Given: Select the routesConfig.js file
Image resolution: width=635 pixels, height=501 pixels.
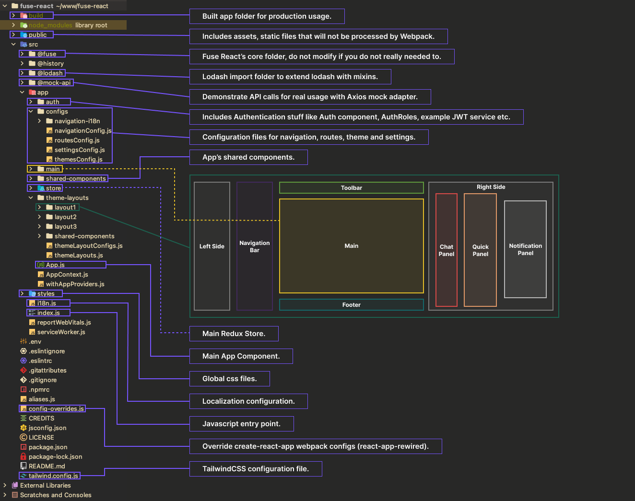Looking at the screenshot, I should click(x=77, y=140).
